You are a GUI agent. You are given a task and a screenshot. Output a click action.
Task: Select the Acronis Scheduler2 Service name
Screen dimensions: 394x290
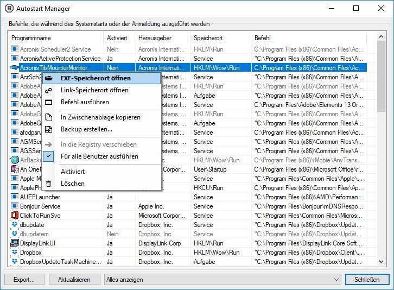click(55, 49)
